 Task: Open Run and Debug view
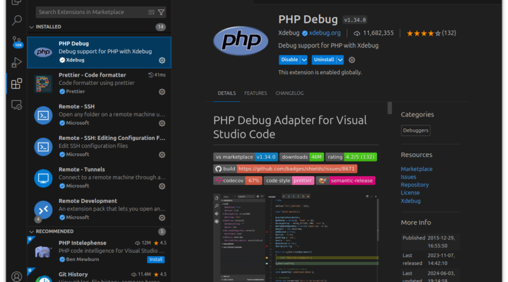(x=17, y=62)
